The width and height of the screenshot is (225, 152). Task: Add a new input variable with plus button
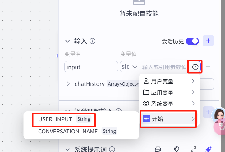[208, 41]
